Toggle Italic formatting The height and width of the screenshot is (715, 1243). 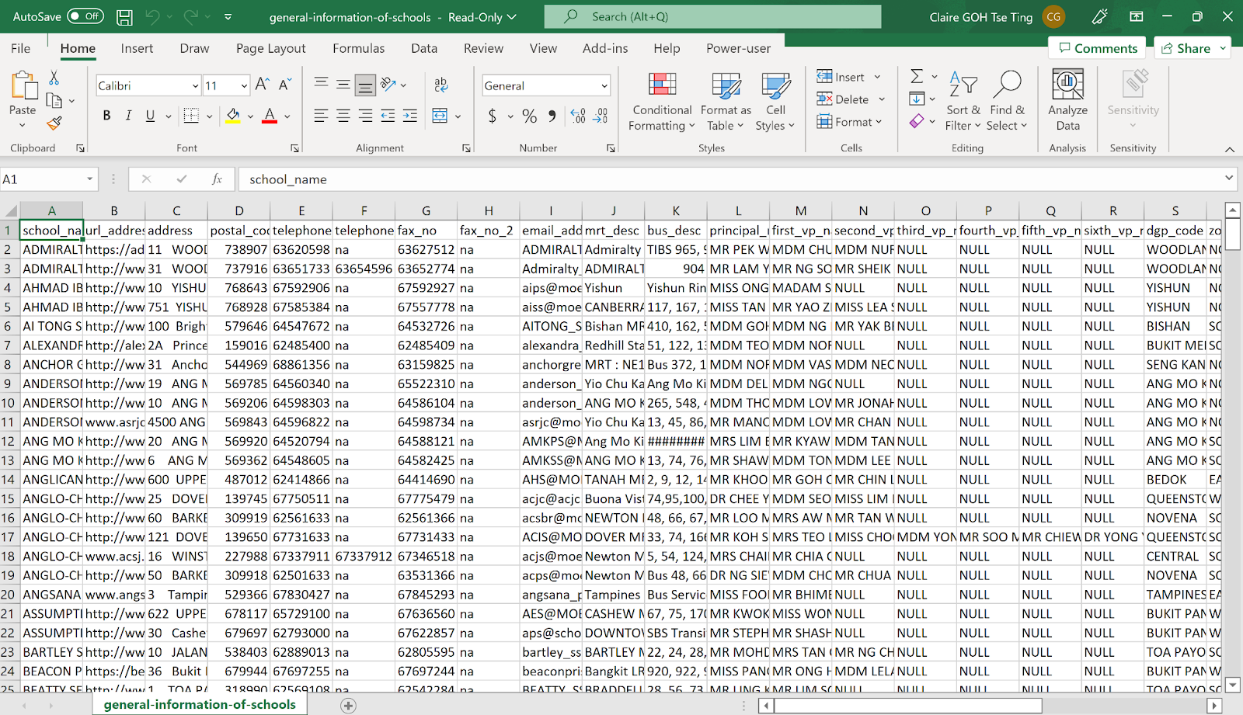tap(128, 116)
